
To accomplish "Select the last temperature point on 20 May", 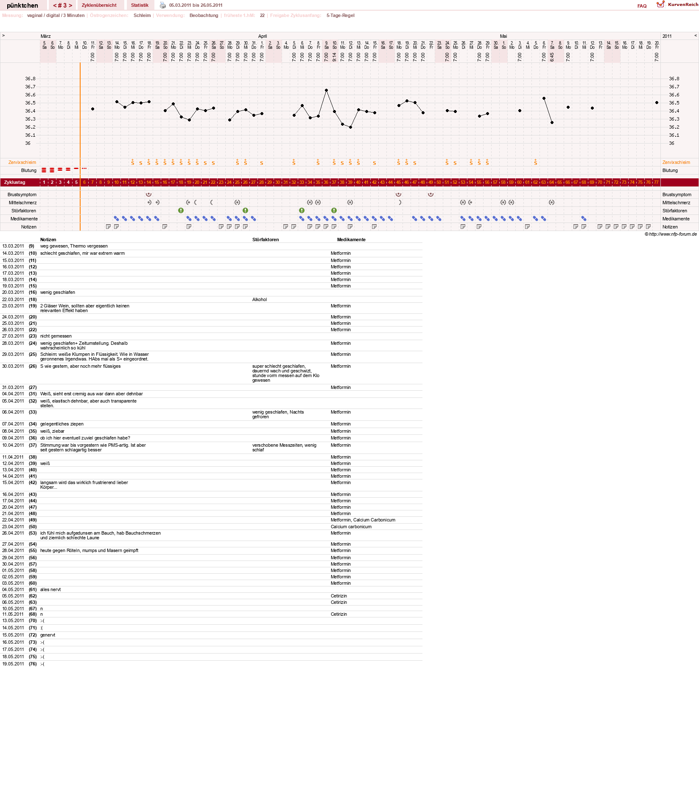I will coord(657,103).
